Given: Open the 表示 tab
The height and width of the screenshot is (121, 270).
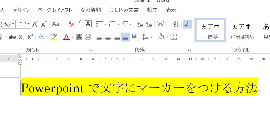Looking at the screenshot, I should [x=171, y=10].
